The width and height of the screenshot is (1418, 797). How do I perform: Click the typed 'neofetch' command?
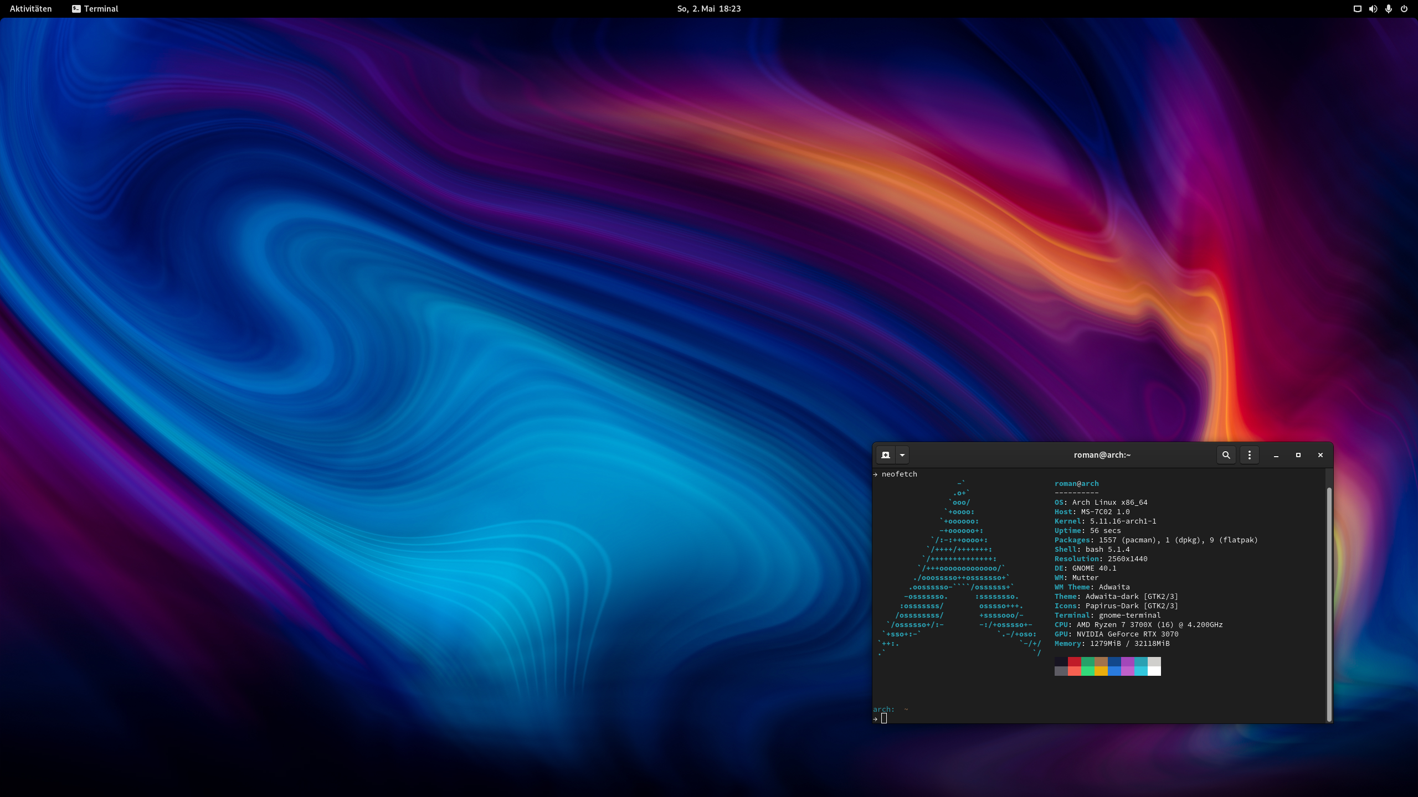900,474
